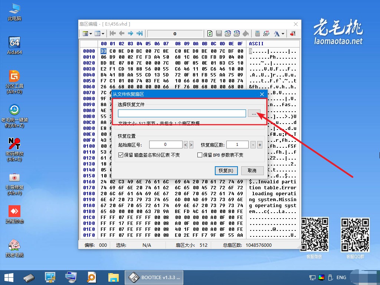The height and width of the screenshot is (285, 380).
Task: Click the fill bucket icon in toolbar
Action: [x=246, y=33]
